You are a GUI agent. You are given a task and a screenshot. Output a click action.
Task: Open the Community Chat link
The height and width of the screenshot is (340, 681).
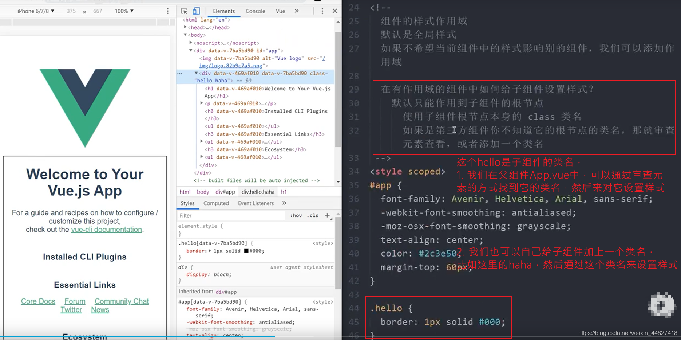[x=122, y=301]
